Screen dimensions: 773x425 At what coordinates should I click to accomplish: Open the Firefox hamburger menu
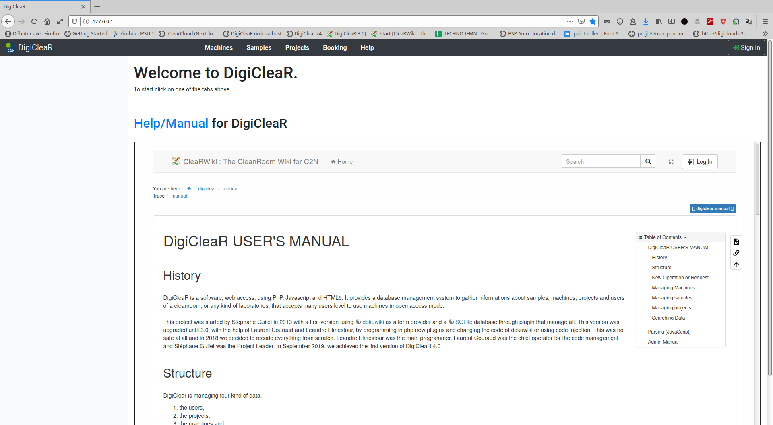pos(765,21)
